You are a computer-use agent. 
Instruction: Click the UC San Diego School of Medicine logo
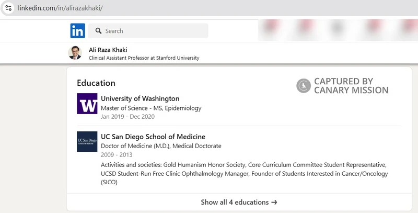[x=87, y=141]
